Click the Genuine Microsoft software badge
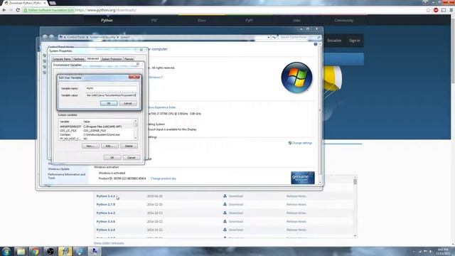 tap(303, 178)
